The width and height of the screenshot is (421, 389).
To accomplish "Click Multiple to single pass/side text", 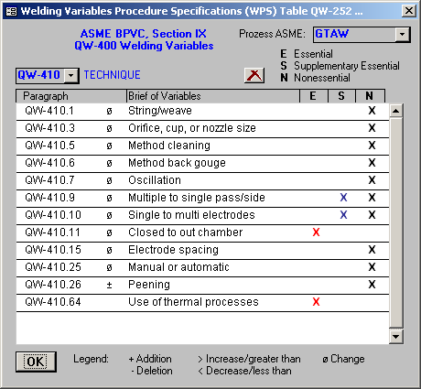I will coord(197,198).
